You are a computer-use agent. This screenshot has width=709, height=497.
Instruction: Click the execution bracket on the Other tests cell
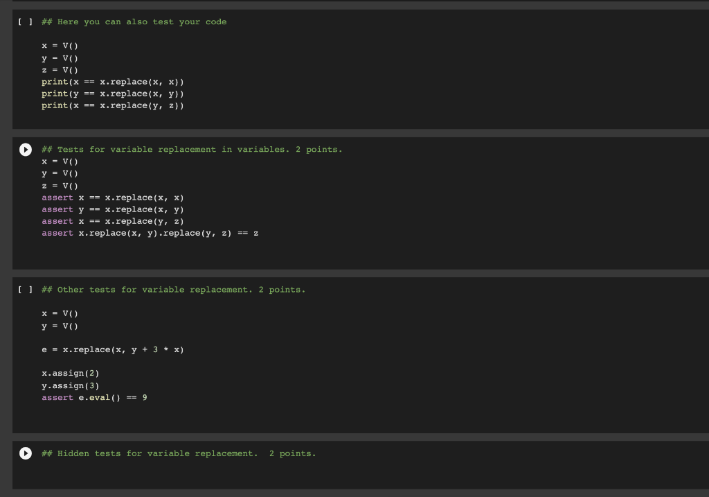pos(24,289)
